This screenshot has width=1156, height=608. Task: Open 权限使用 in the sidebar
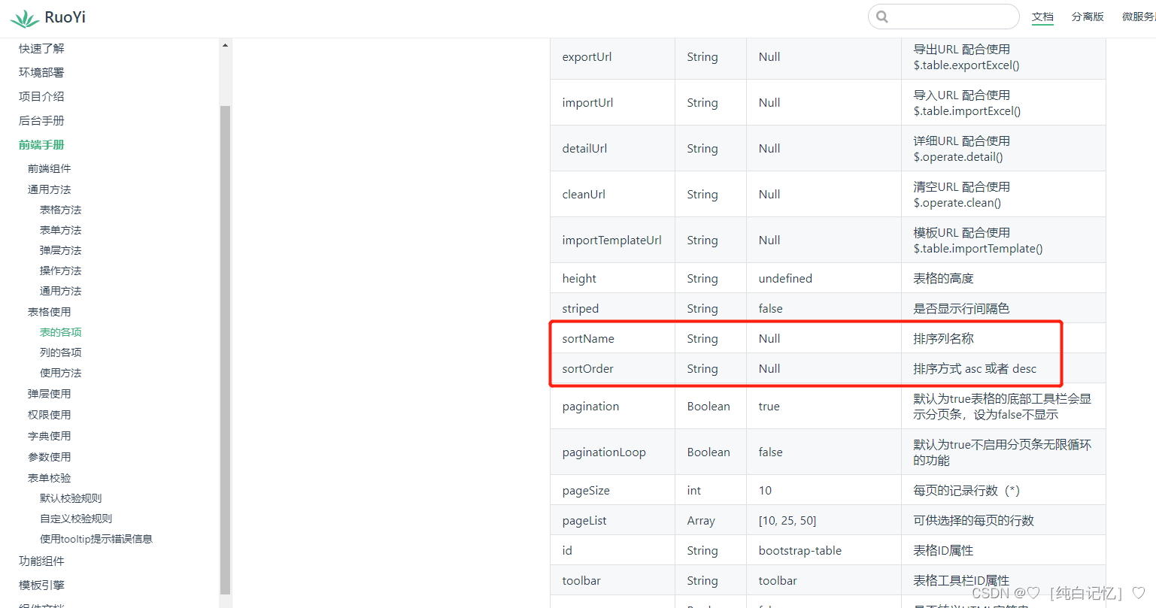point(50,415)
